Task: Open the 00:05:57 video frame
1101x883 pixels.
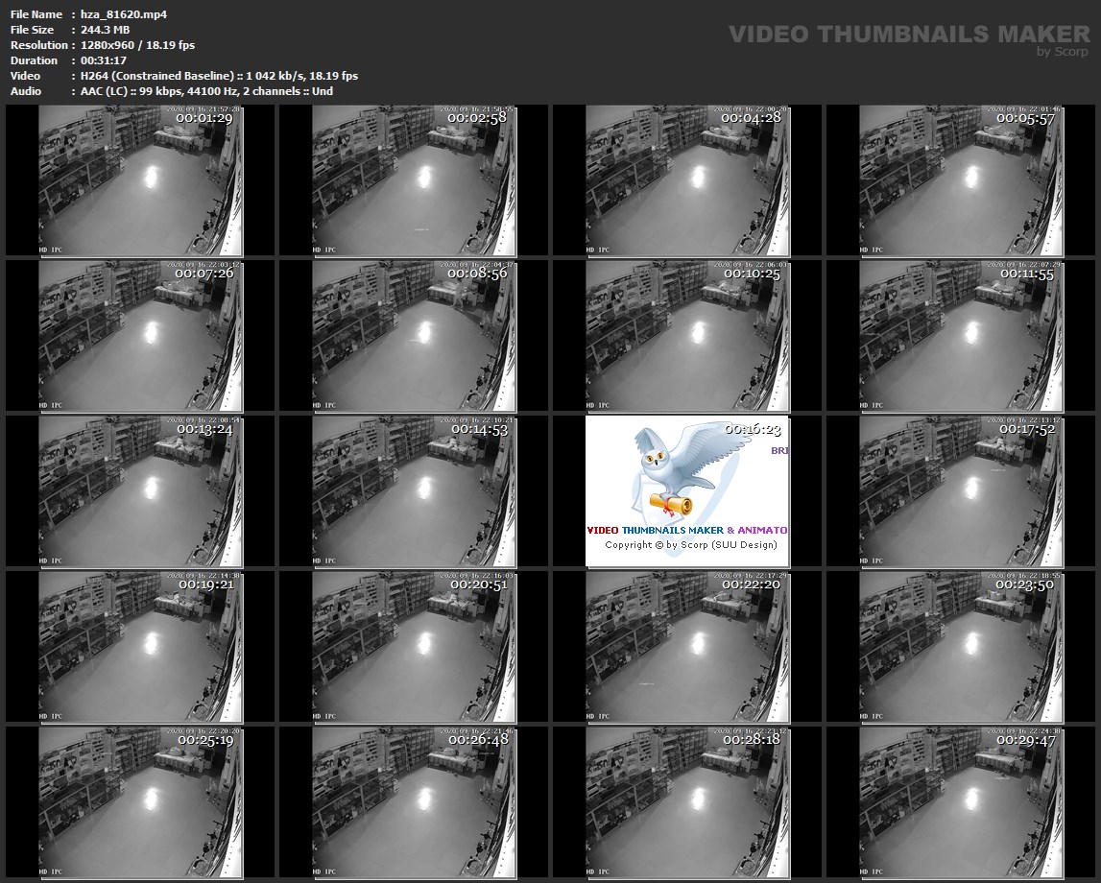Action: 960,180
